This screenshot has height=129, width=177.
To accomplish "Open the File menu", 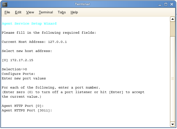I will tap(7, 12).
